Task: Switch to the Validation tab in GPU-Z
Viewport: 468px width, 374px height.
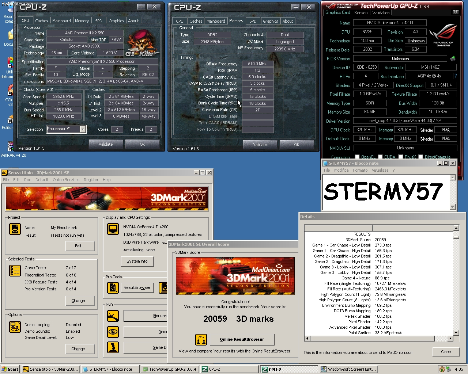Action: [x=381, y=13]
